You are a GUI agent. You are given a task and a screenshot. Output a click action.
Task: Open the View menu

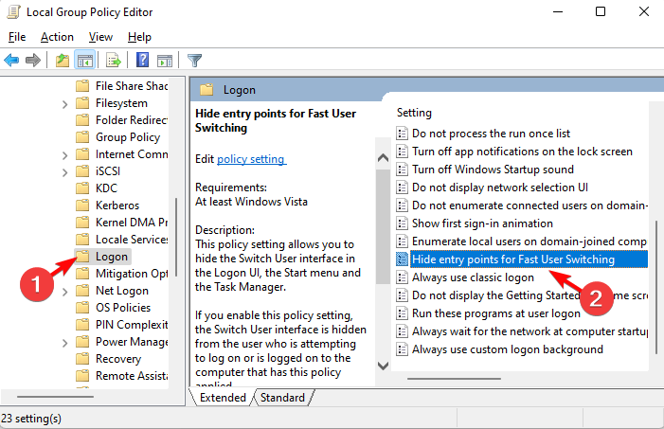[100, 37]
